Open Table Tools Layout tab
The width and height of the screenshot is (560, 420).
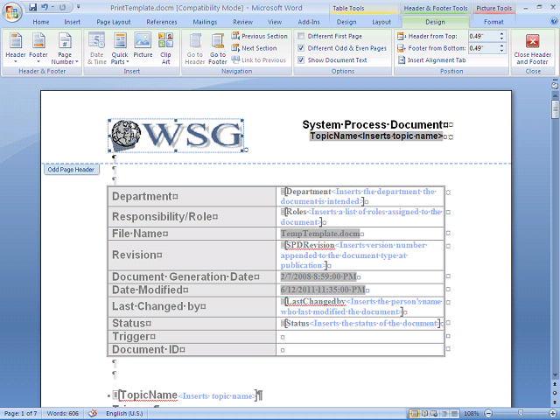click(381, 22)
